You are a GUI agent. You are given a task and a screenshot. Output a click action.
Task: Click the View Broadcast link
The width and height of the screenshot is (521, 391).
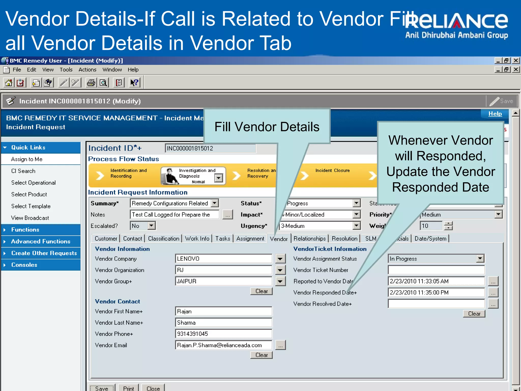[30, 218]
